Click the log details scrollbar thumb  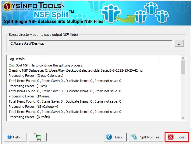[183, 67]
